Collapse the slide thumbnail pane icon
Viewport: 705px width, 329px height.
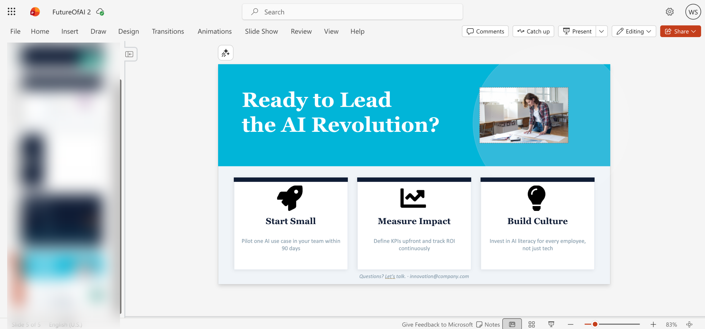pyautogui.click(x=129, y=54)
